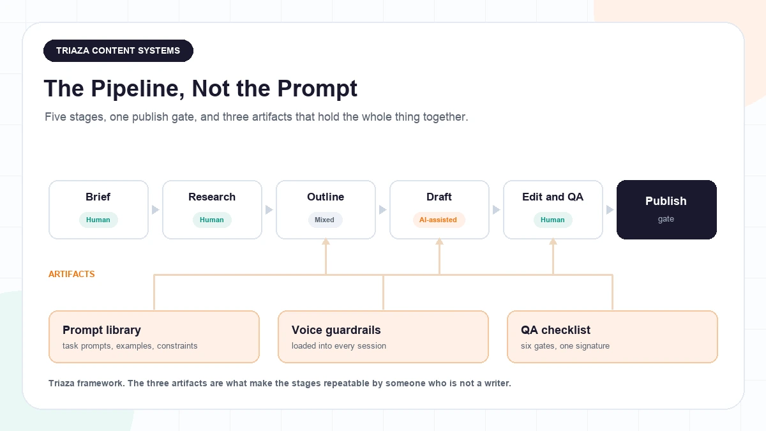766x431 pixels.
Task: Click the title The Pipeline, Not the Prompt
Action: coord(200,88)
